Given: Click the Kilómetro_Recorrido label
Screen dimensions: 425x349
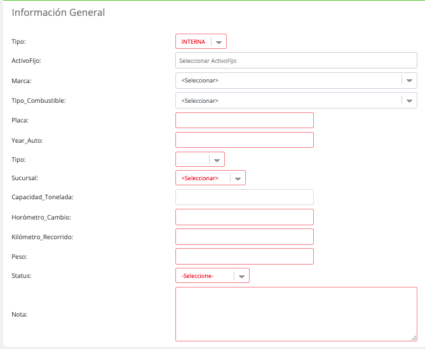Looking at the screenshot, I should click(x=43, y=237).
